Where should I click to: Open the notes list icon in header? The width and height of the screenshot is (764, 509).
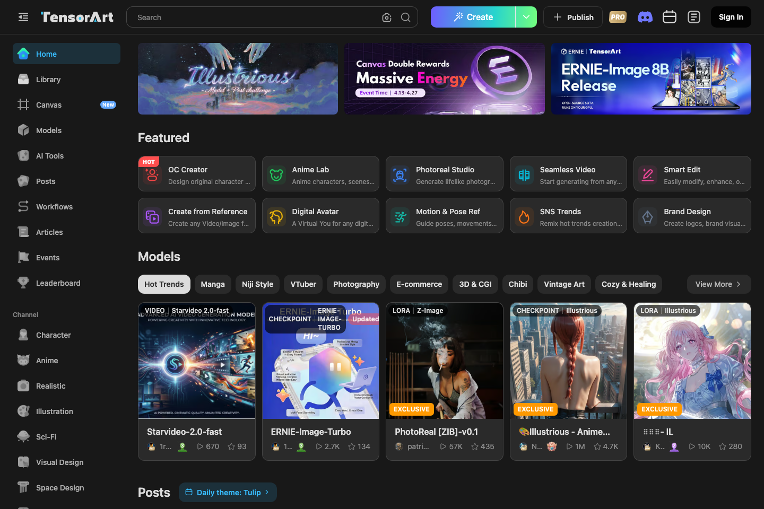tap(694, 17)
